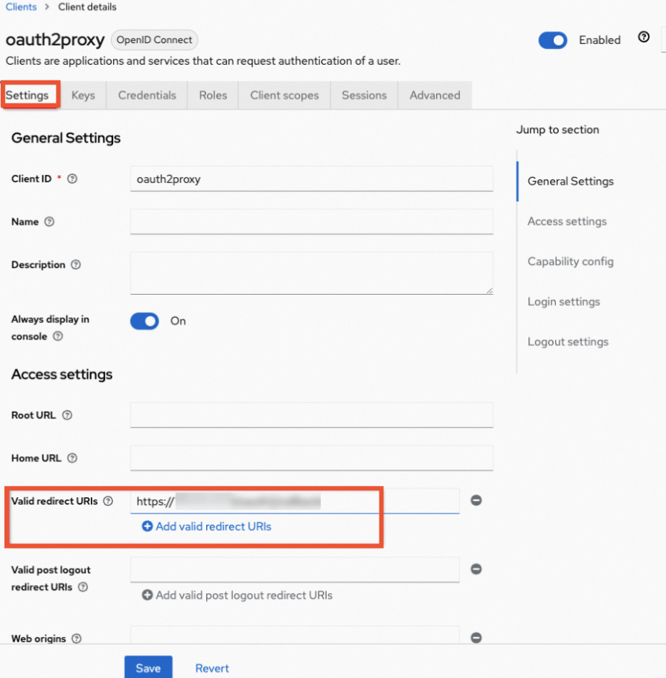The image size is (666, 678).
Task: Click the Root URL input field
Action: coord(312,415)
